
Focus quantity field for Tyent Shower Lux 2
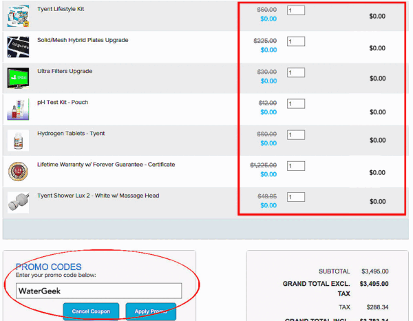[296, 197]
